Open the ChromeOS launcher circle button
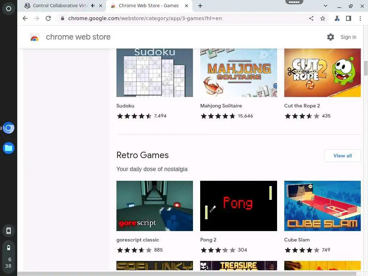Image resolution: width=368 pixels, height=276 pixels. click(x=9, y=9)
